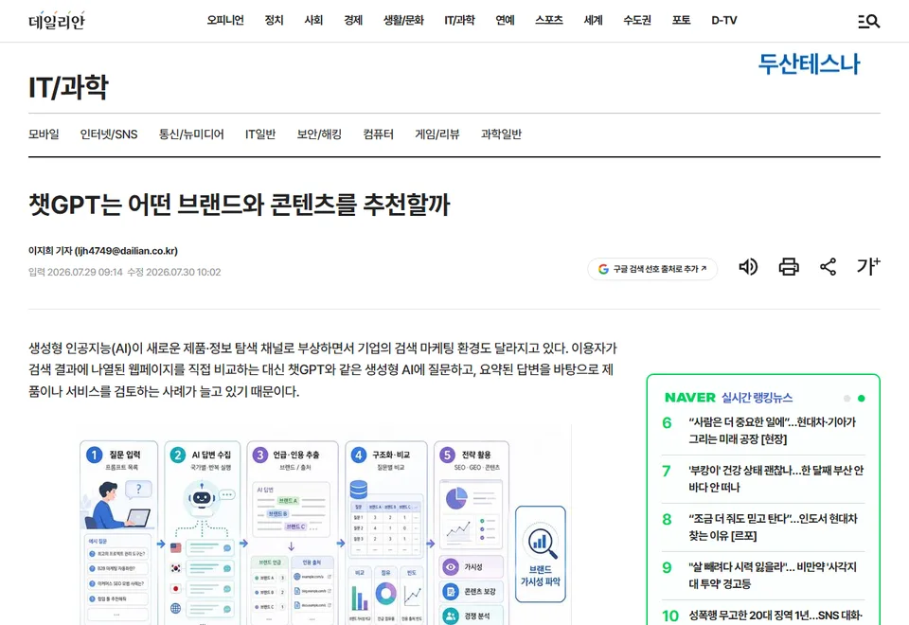Switch to the 통신/뉴미디어 subcategory
Screen dimensions: 909x625
pyautogui.click(x=191, y=134)
